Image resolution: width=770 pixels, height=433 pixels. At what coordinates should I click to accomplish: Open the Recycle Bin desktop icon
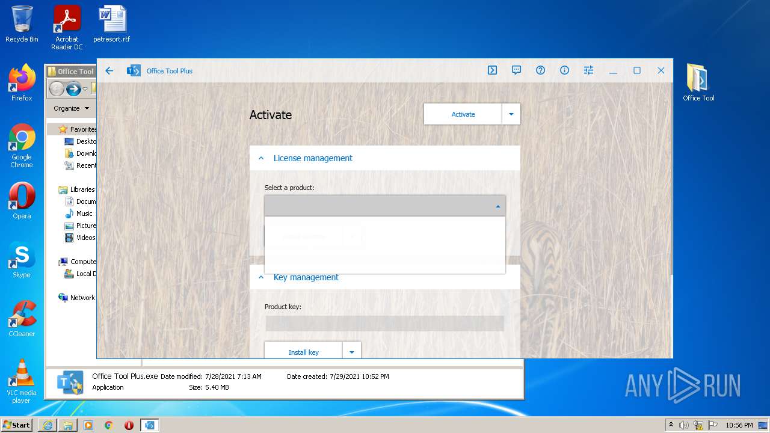pyautogui.click(x=22, y=24)
